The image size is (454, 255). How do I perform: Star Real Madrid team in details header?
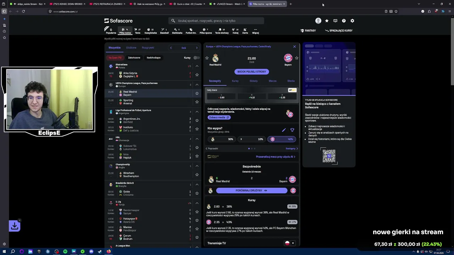[x=207, y=58]
